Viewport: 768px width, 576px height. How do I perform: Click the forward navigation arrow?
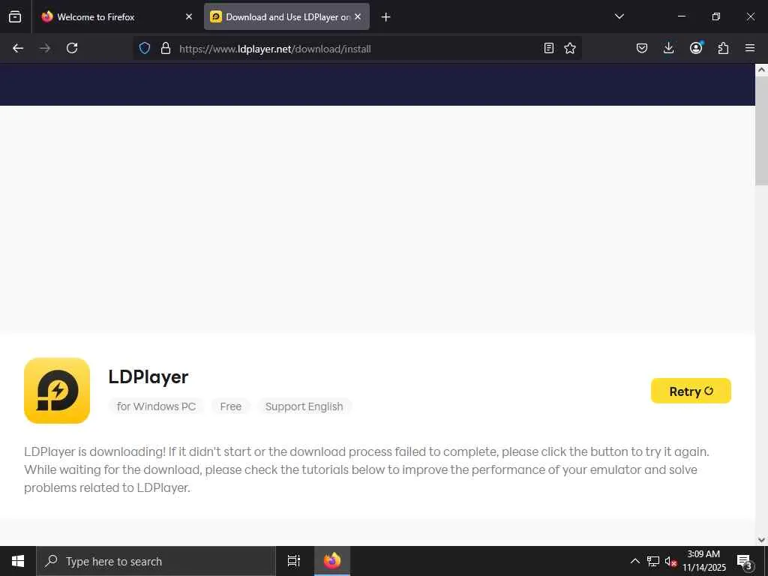45,48
